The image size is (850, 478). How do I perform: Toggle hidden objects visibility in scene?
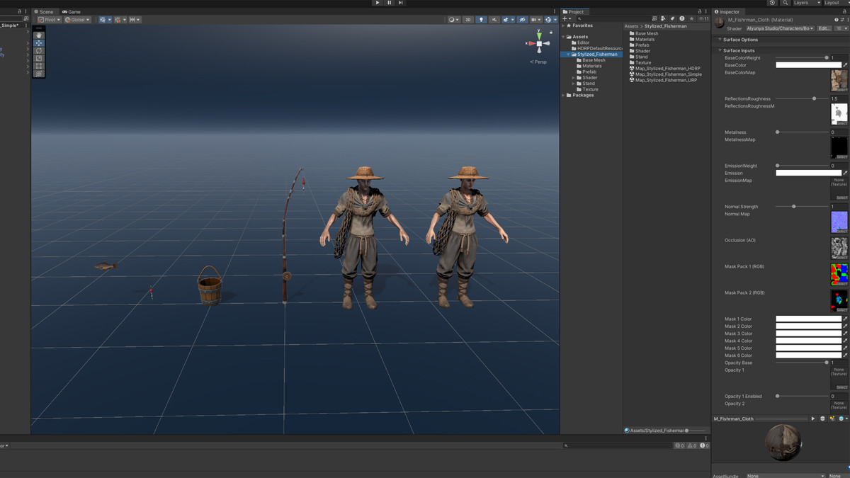coord(522,20)
